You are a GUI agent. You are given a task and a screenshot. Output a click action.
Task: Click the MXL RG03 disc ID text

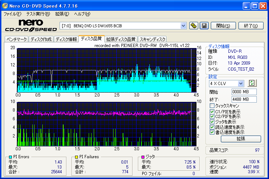point(238,57)
